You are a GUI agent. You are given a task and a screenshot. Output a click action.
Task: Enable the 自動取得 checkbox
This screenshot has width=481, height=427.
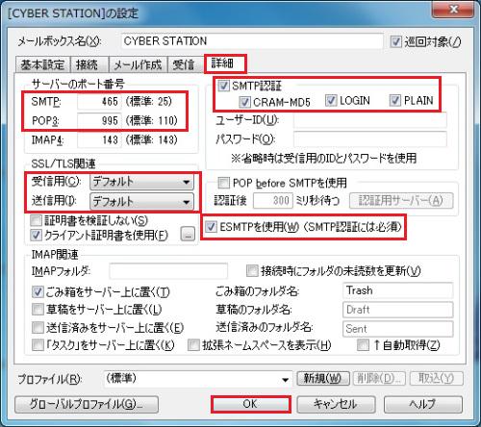pyautogui.click(x=363, y=345)
